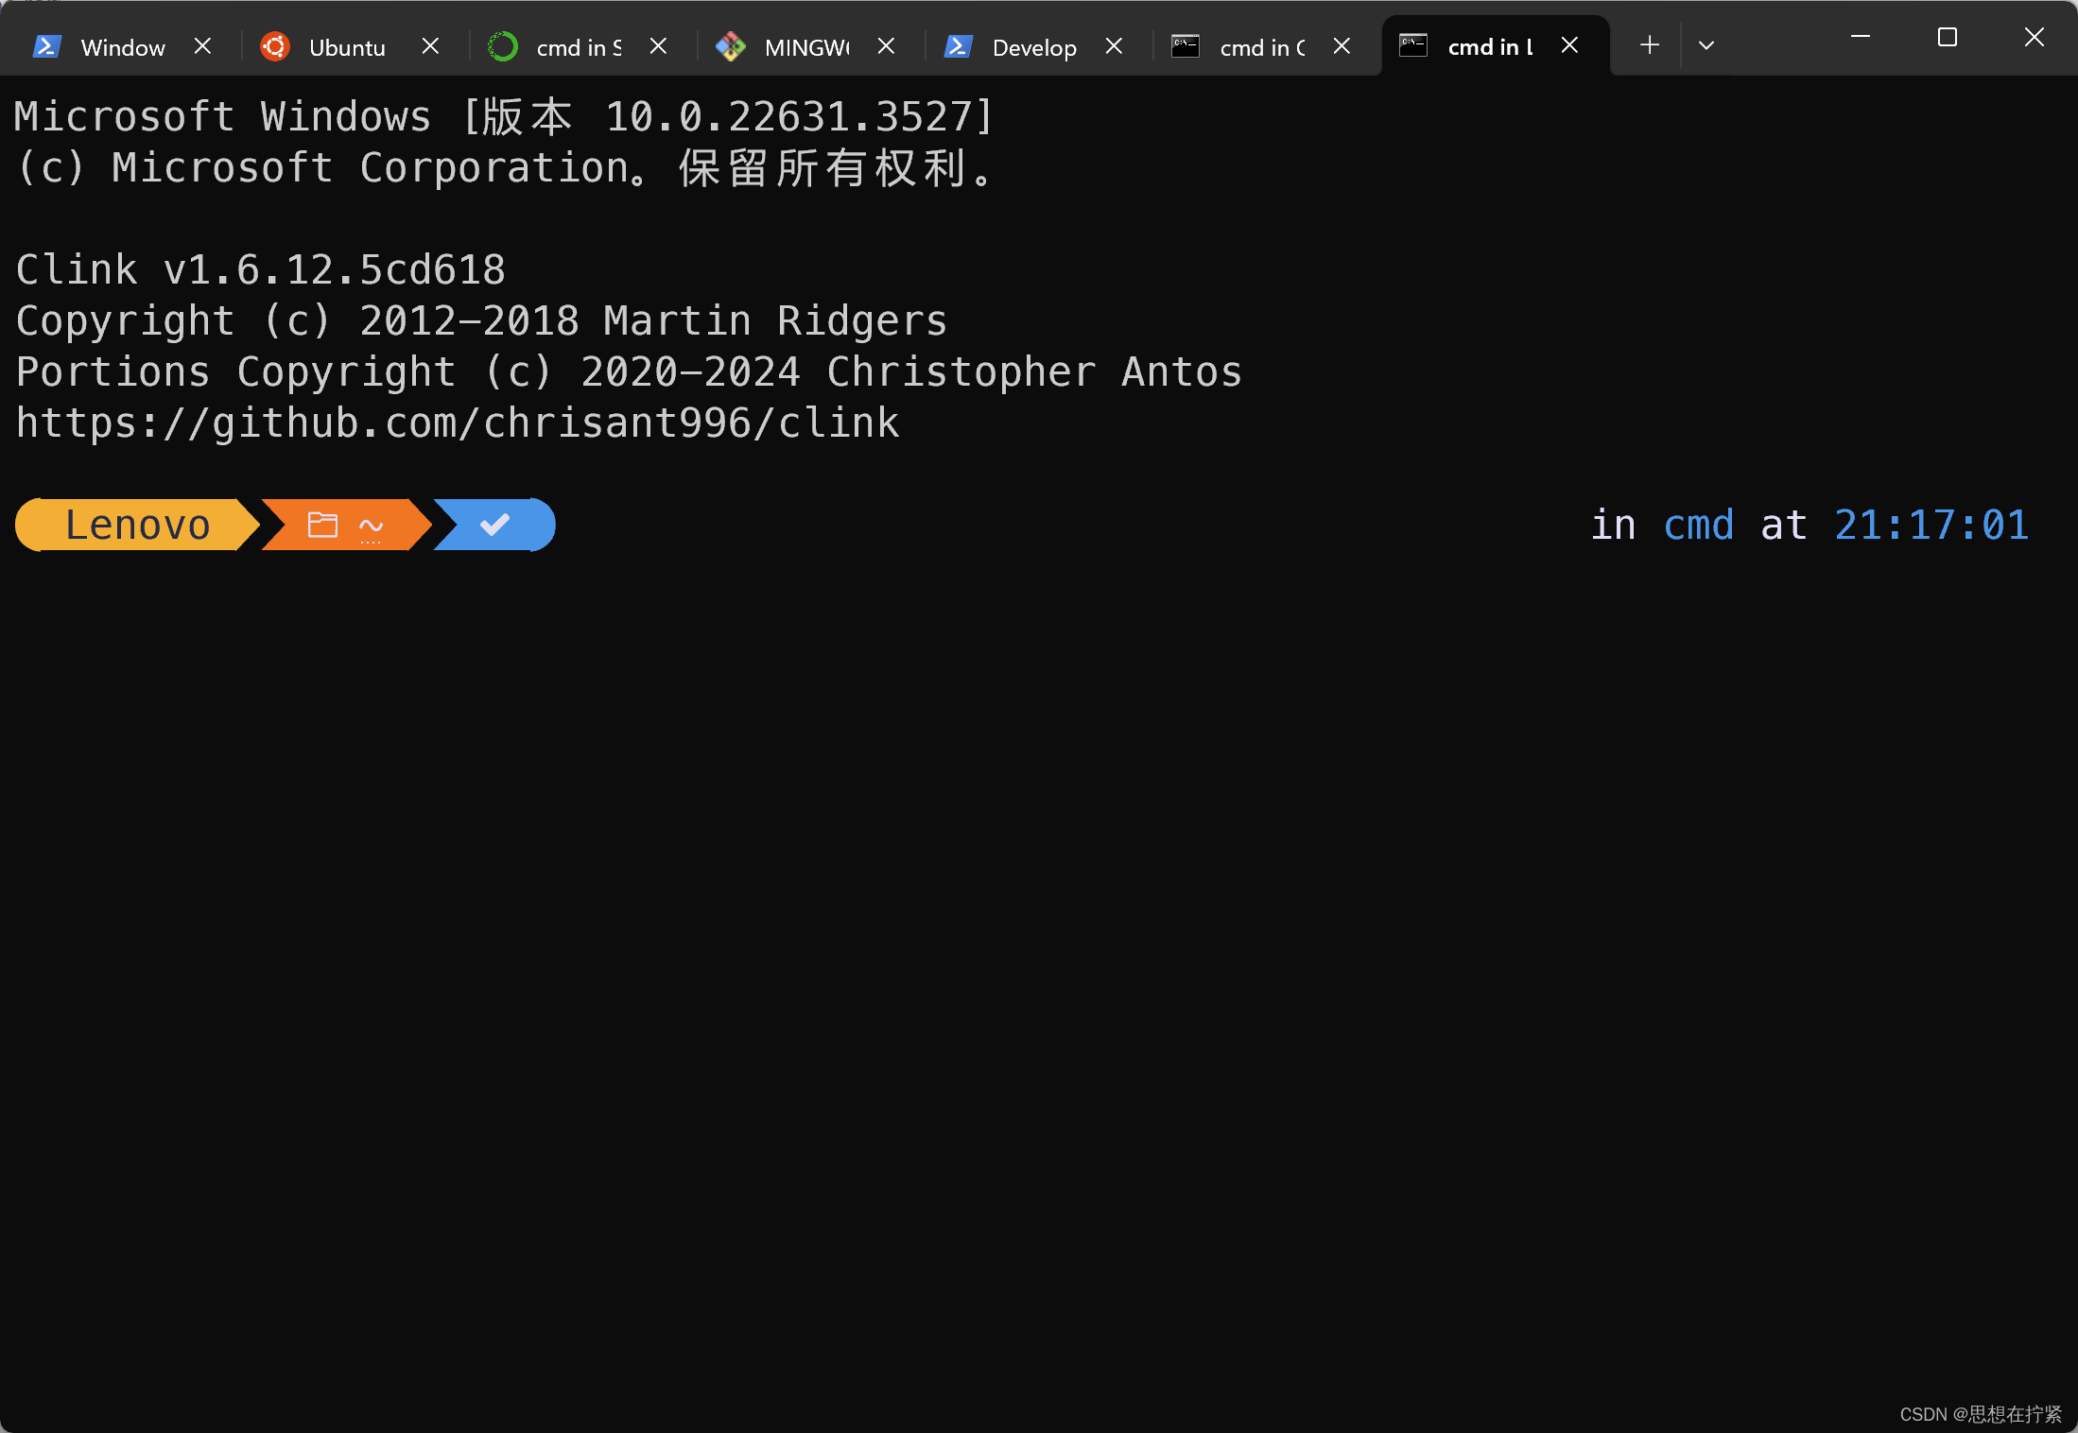
Task: Open a new tab with plus button
Action: point(1650,45)
